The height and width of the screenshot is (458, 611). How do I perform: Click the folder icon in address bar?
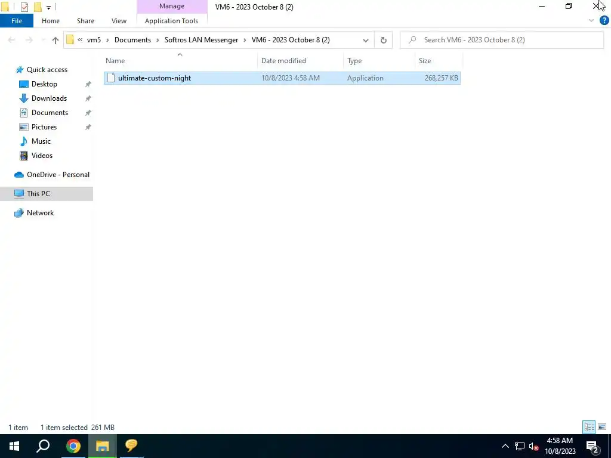click(70, 40)
